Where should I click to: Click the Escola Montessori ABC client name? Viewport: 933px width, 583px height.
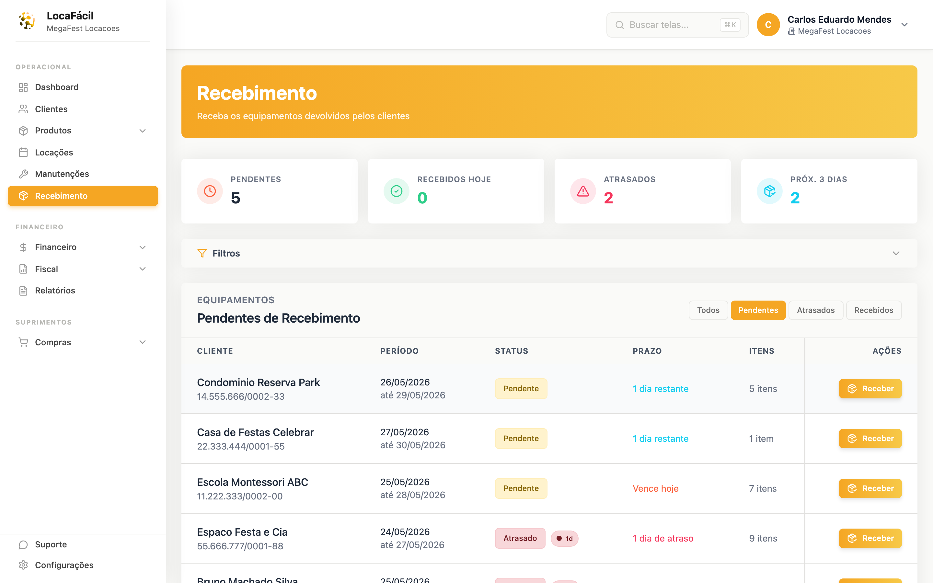[253, 482]
